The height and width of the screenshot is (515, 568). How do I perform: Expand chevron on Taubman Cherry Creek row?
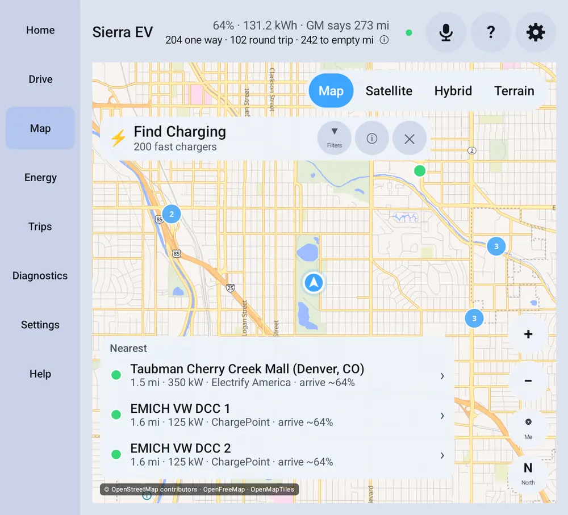tap(442, 376)
